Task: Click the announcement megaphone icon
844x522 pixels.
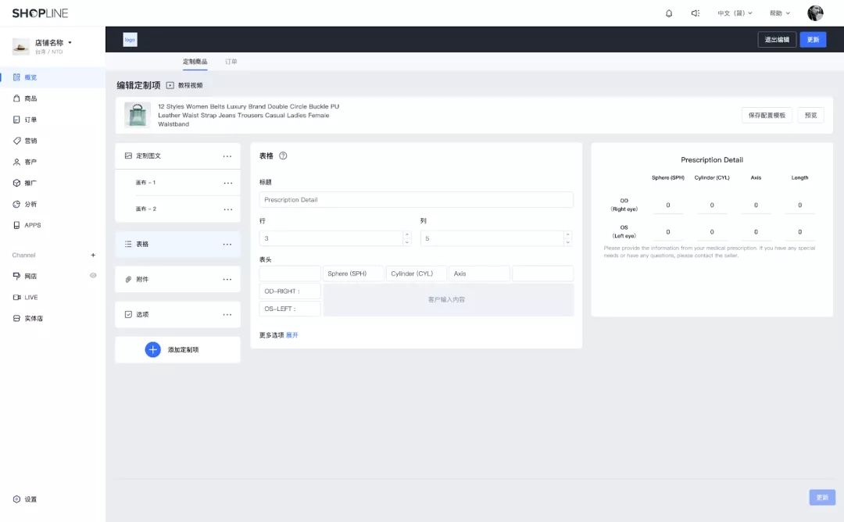Action: point(695,13)
